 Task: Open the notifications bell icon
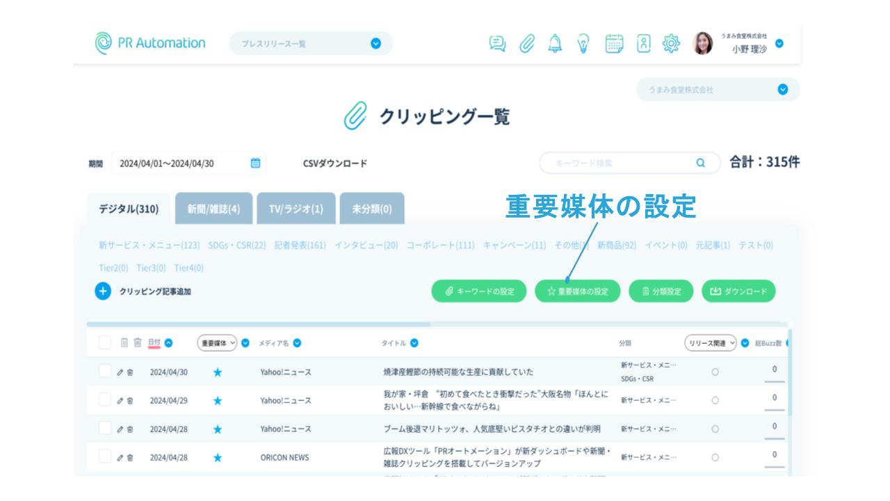pyautogui.click(x=555, y=43)
